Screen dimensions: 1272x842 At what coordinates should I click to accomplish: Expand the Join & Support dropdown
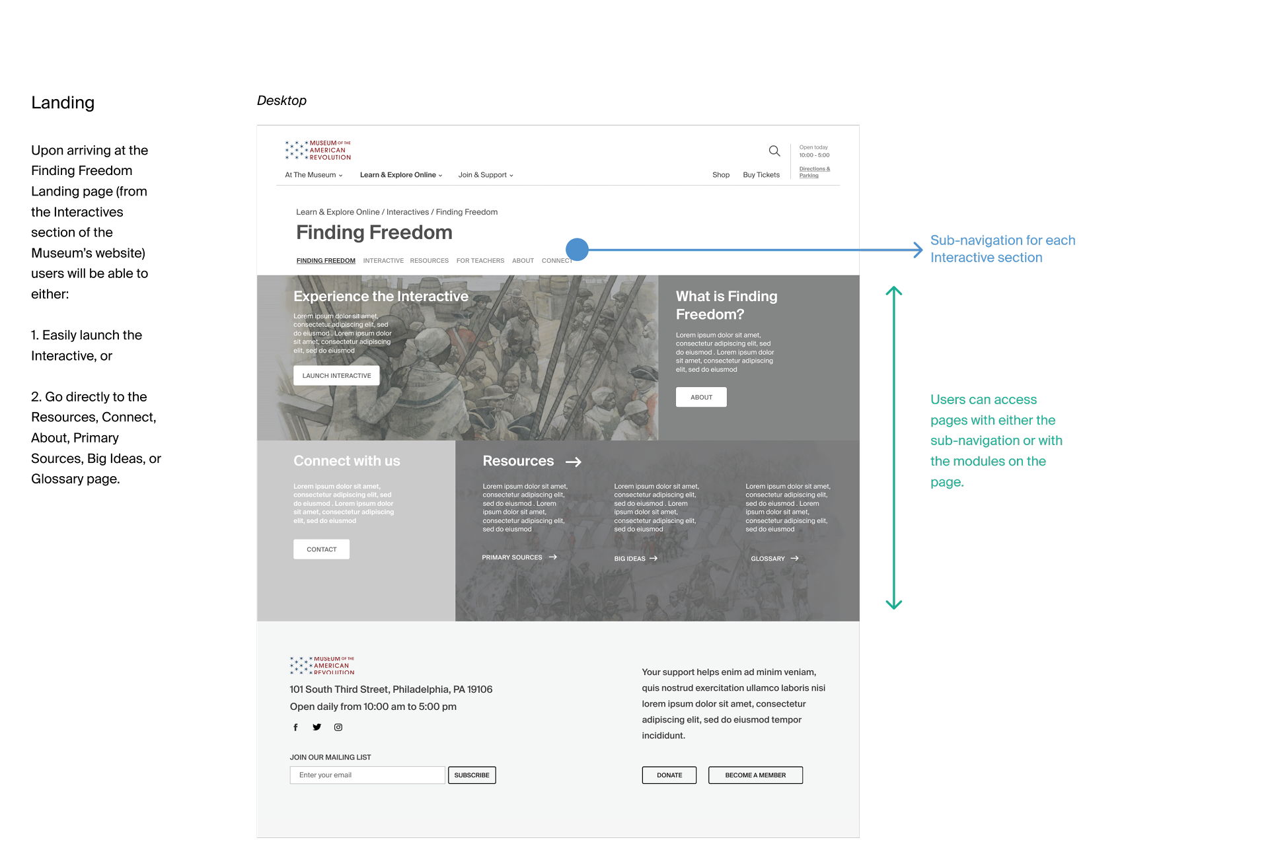pyautogui.click(x=486, y=175)
